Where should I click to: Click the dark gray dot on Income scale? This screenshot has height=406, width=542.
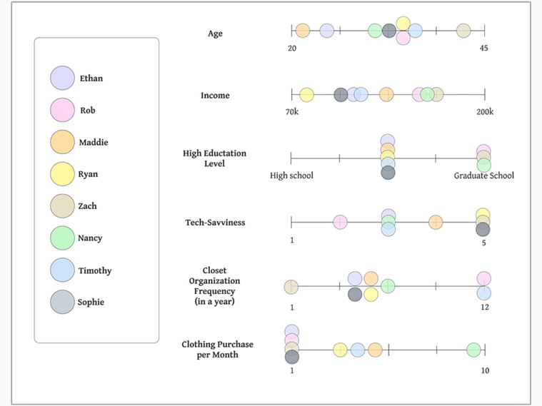(x=341, y=95)
